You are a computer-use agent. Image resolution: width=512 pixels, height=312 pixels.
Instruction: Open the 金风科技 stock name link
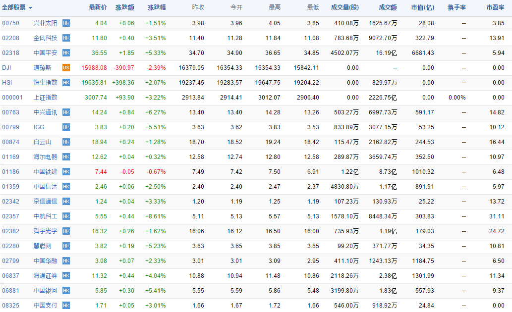click(46, 38)
